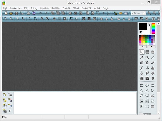Click the Scanner import icon
Screen dimensions: 162x121
tap(34, 13)
